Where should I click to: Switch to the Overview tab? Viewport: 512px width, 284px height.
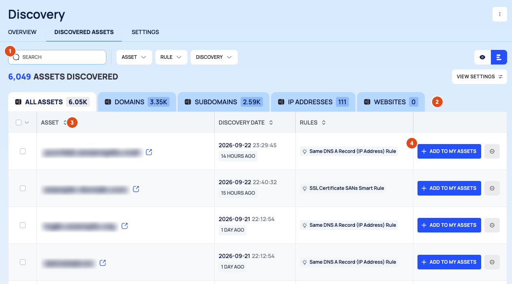[x=22, y=32]
